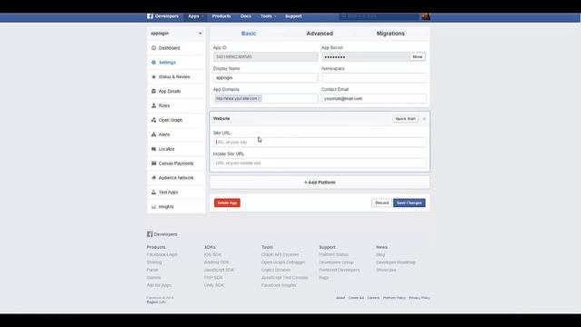Screen dimensions: 581x327
Task: Click the Save Changes button
Action: tap(409, 203)
